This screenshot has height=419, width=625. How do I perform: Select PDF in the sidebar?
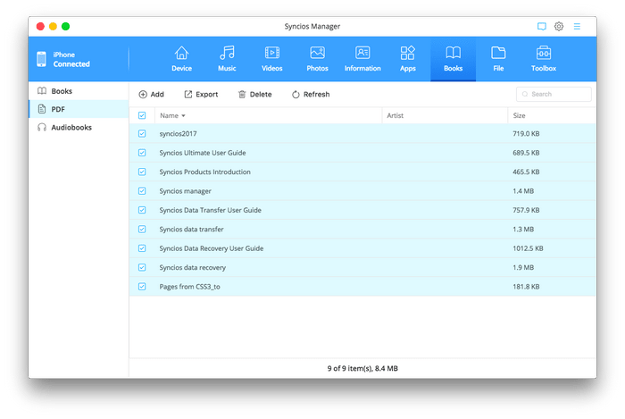point(79,109)
